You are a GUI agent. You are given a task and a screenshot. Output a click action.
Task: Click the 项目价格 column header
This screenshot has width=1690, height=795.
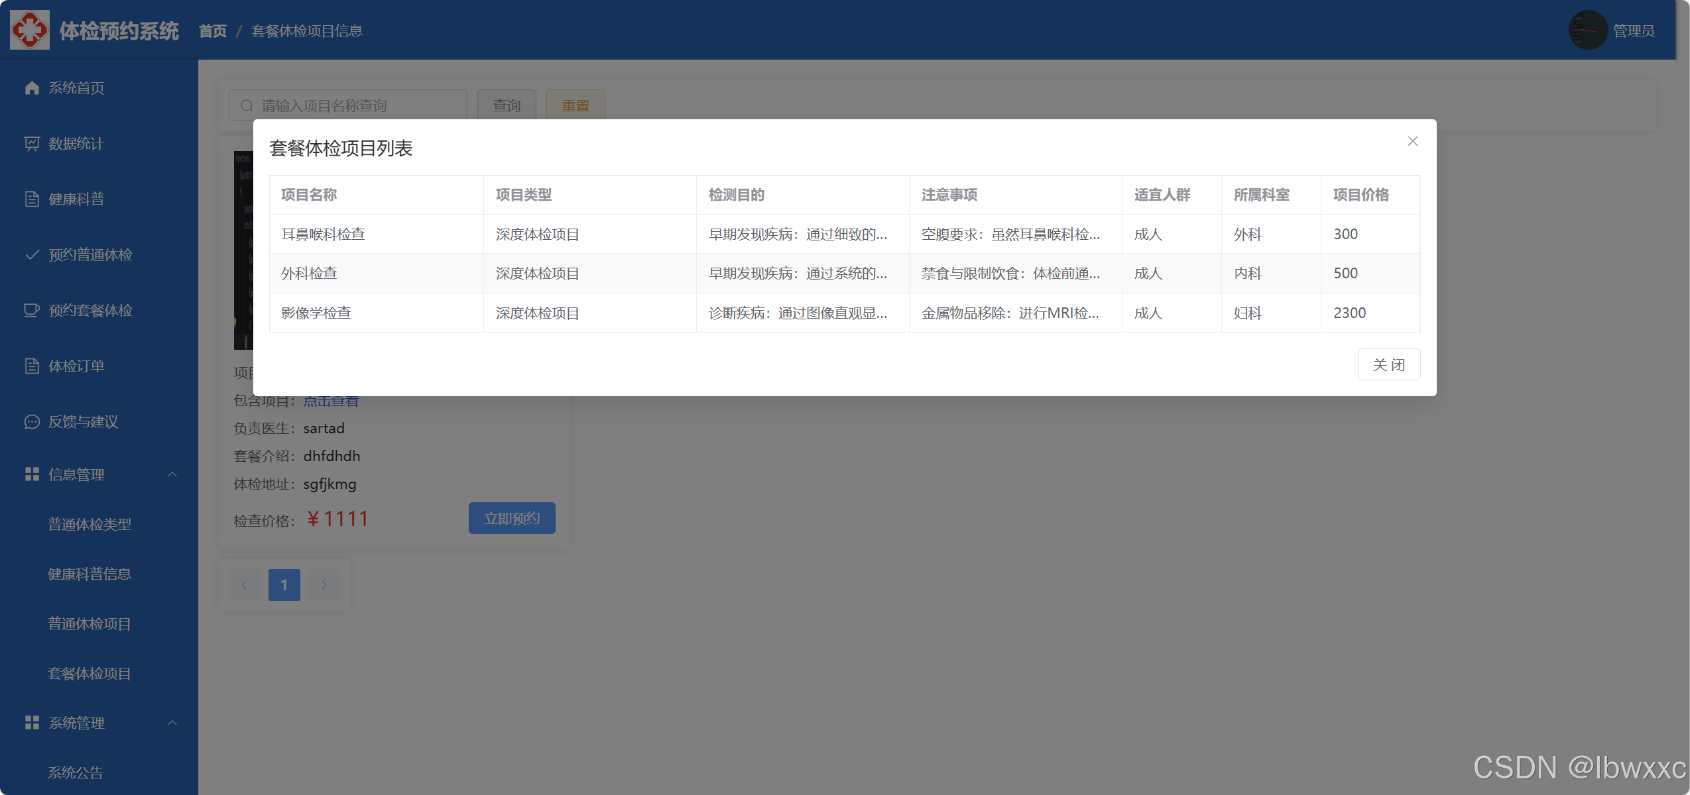pyautogui.click(x=1360, y=195)
